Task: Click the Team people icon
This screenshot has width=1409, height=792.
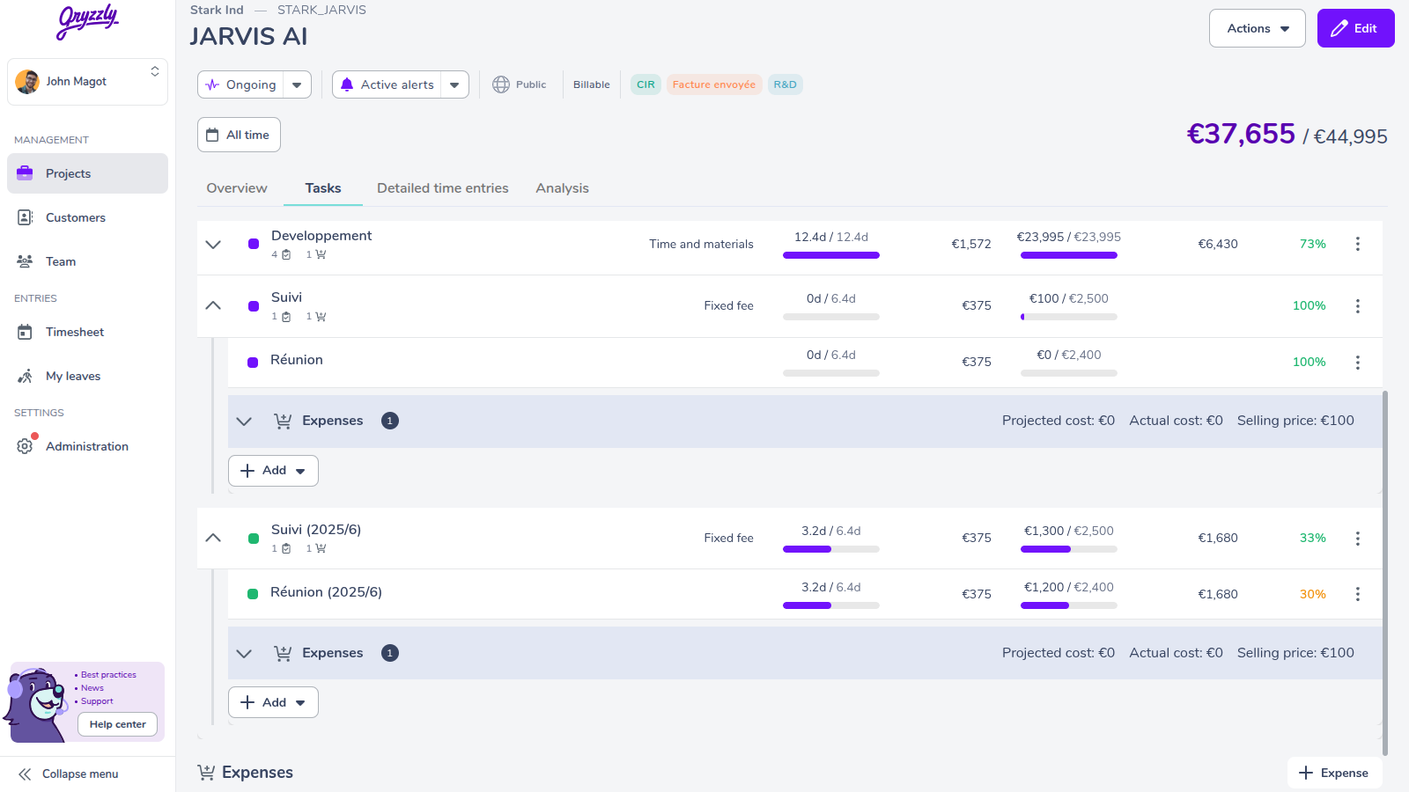Action: [25, 261]
